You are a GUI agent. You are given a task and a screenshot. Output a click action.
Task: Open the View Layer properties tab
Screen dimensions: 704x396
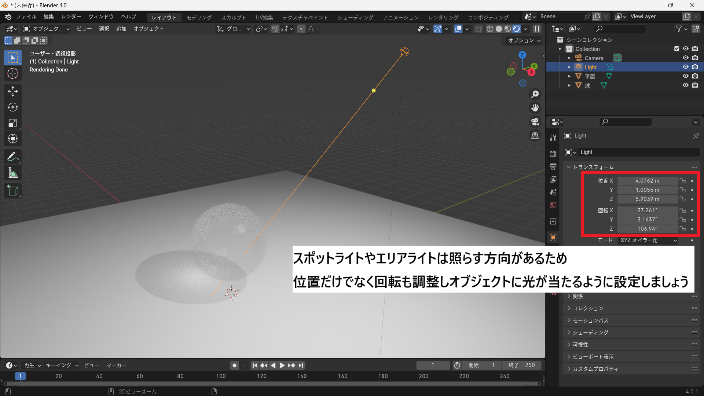click(x=553, y=179)
